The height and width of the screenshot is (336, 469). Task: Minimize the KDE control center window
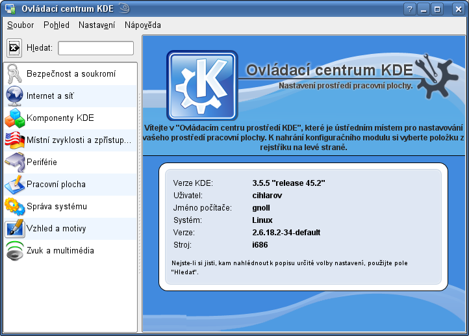point(424,9)
